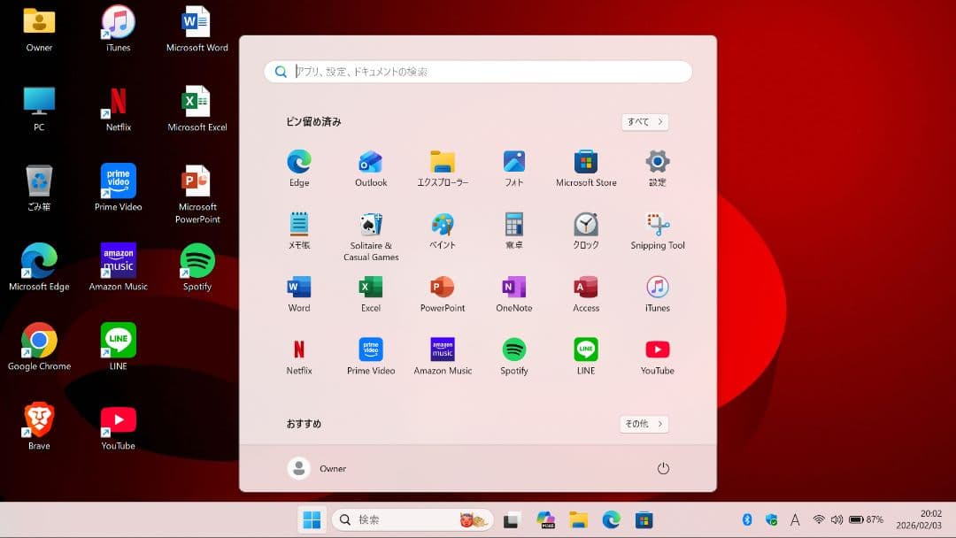Screen dimensions: 956x538
Task: Open the Snipping Tool
Action: (657, 230)
